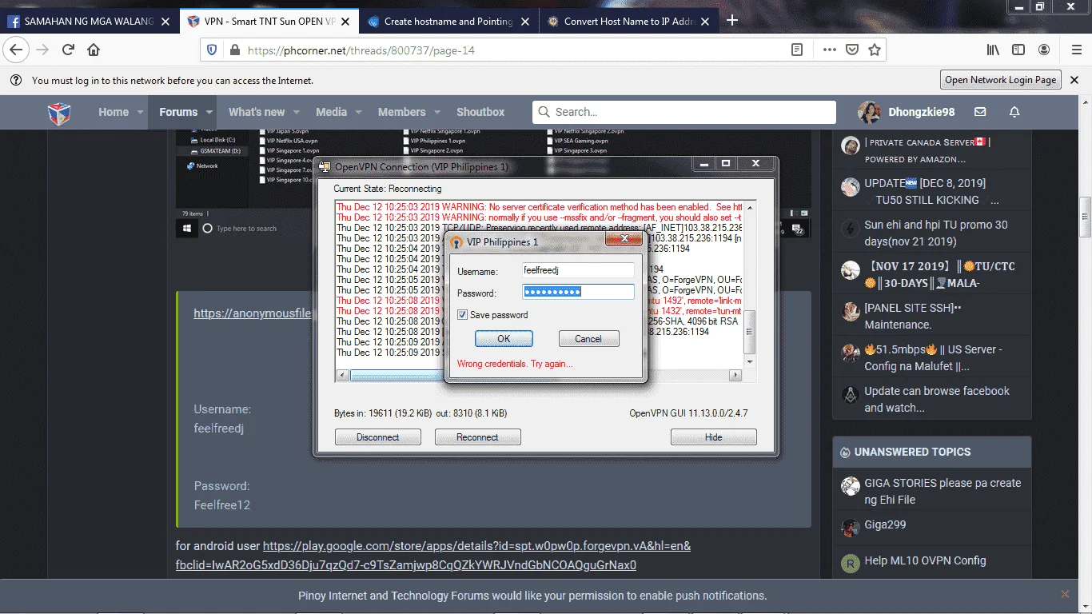Expand the Media dropdown arrow
Image resolution: width=1092 pixels, height=614 pixels.
point(359,113)
